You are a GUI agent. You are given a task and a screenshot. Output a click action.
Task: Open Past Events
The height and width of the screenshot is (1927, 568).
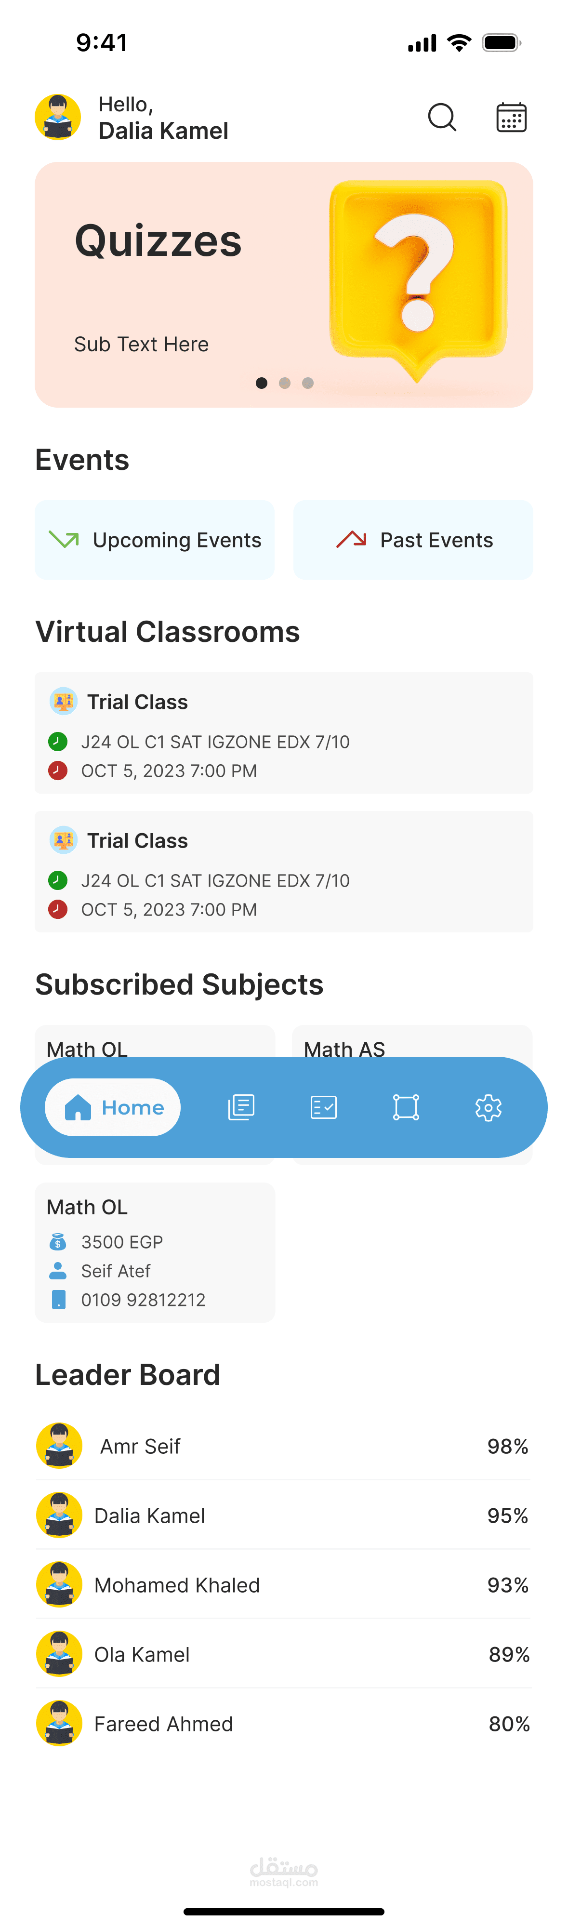(x=413, y=540)
